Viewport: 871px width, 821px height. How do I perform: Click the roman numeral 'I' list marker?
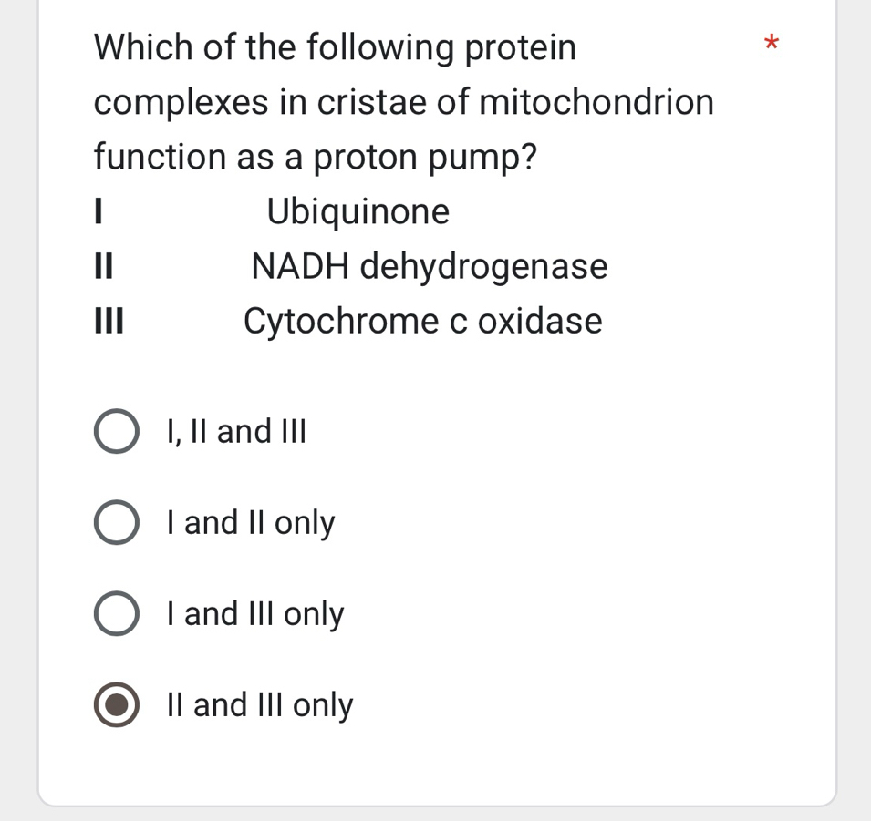(x=97, y=211)
